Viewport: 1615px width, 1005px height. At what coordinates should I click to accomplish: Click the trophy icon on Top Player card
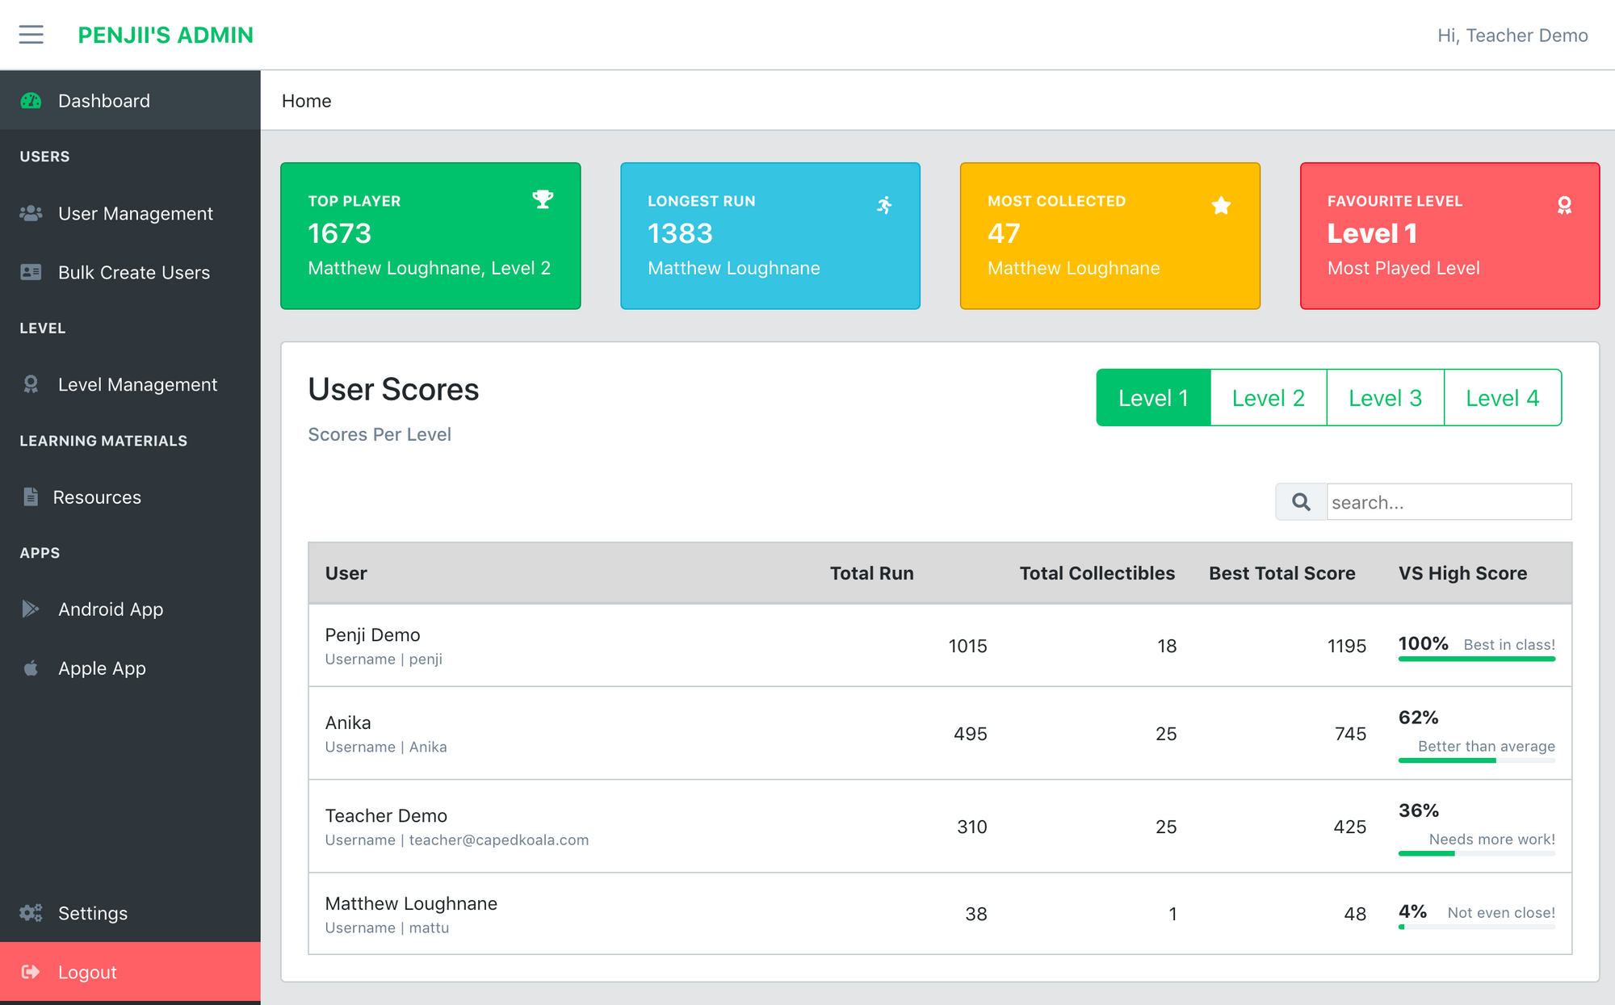point(543,199)
